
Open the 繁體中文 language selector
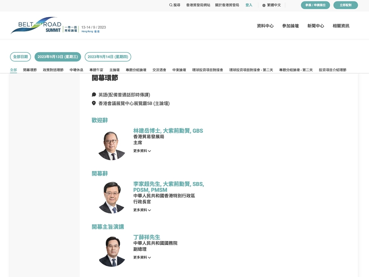(274, 5)
